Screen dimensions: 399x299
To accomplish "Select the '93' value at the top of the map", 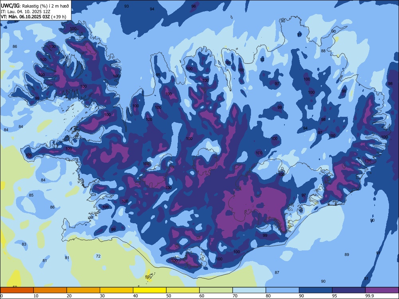I will 126,6.
